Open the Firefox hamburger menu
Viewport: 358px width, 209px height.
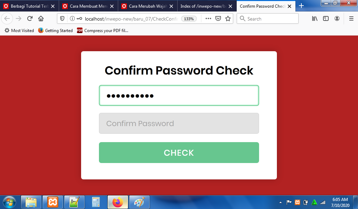point(351,19)
